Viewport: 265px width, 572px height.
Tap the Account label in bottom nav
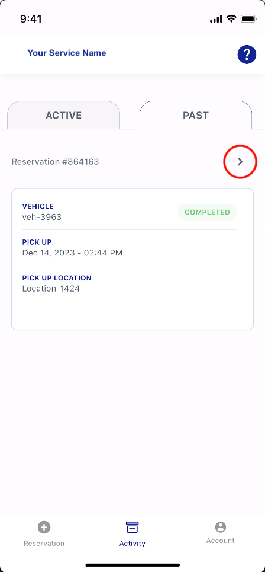tap(220, 541)
